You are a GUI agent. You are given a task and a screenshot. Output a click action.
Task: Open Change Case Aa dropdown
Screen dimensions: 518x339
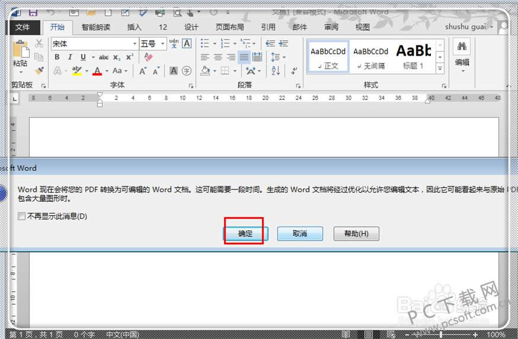[x=120, y=70]
